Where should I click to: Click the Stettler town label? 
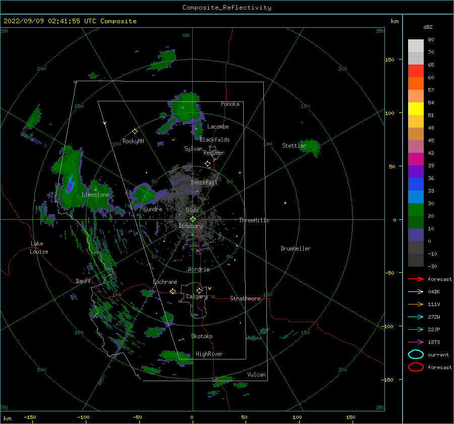pyautogui.click(x=294, y=146)
